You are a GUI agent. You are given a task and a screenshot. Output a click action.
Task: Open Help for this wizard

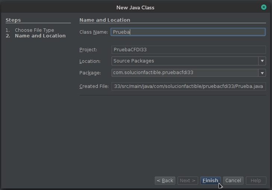coord(256,181)
